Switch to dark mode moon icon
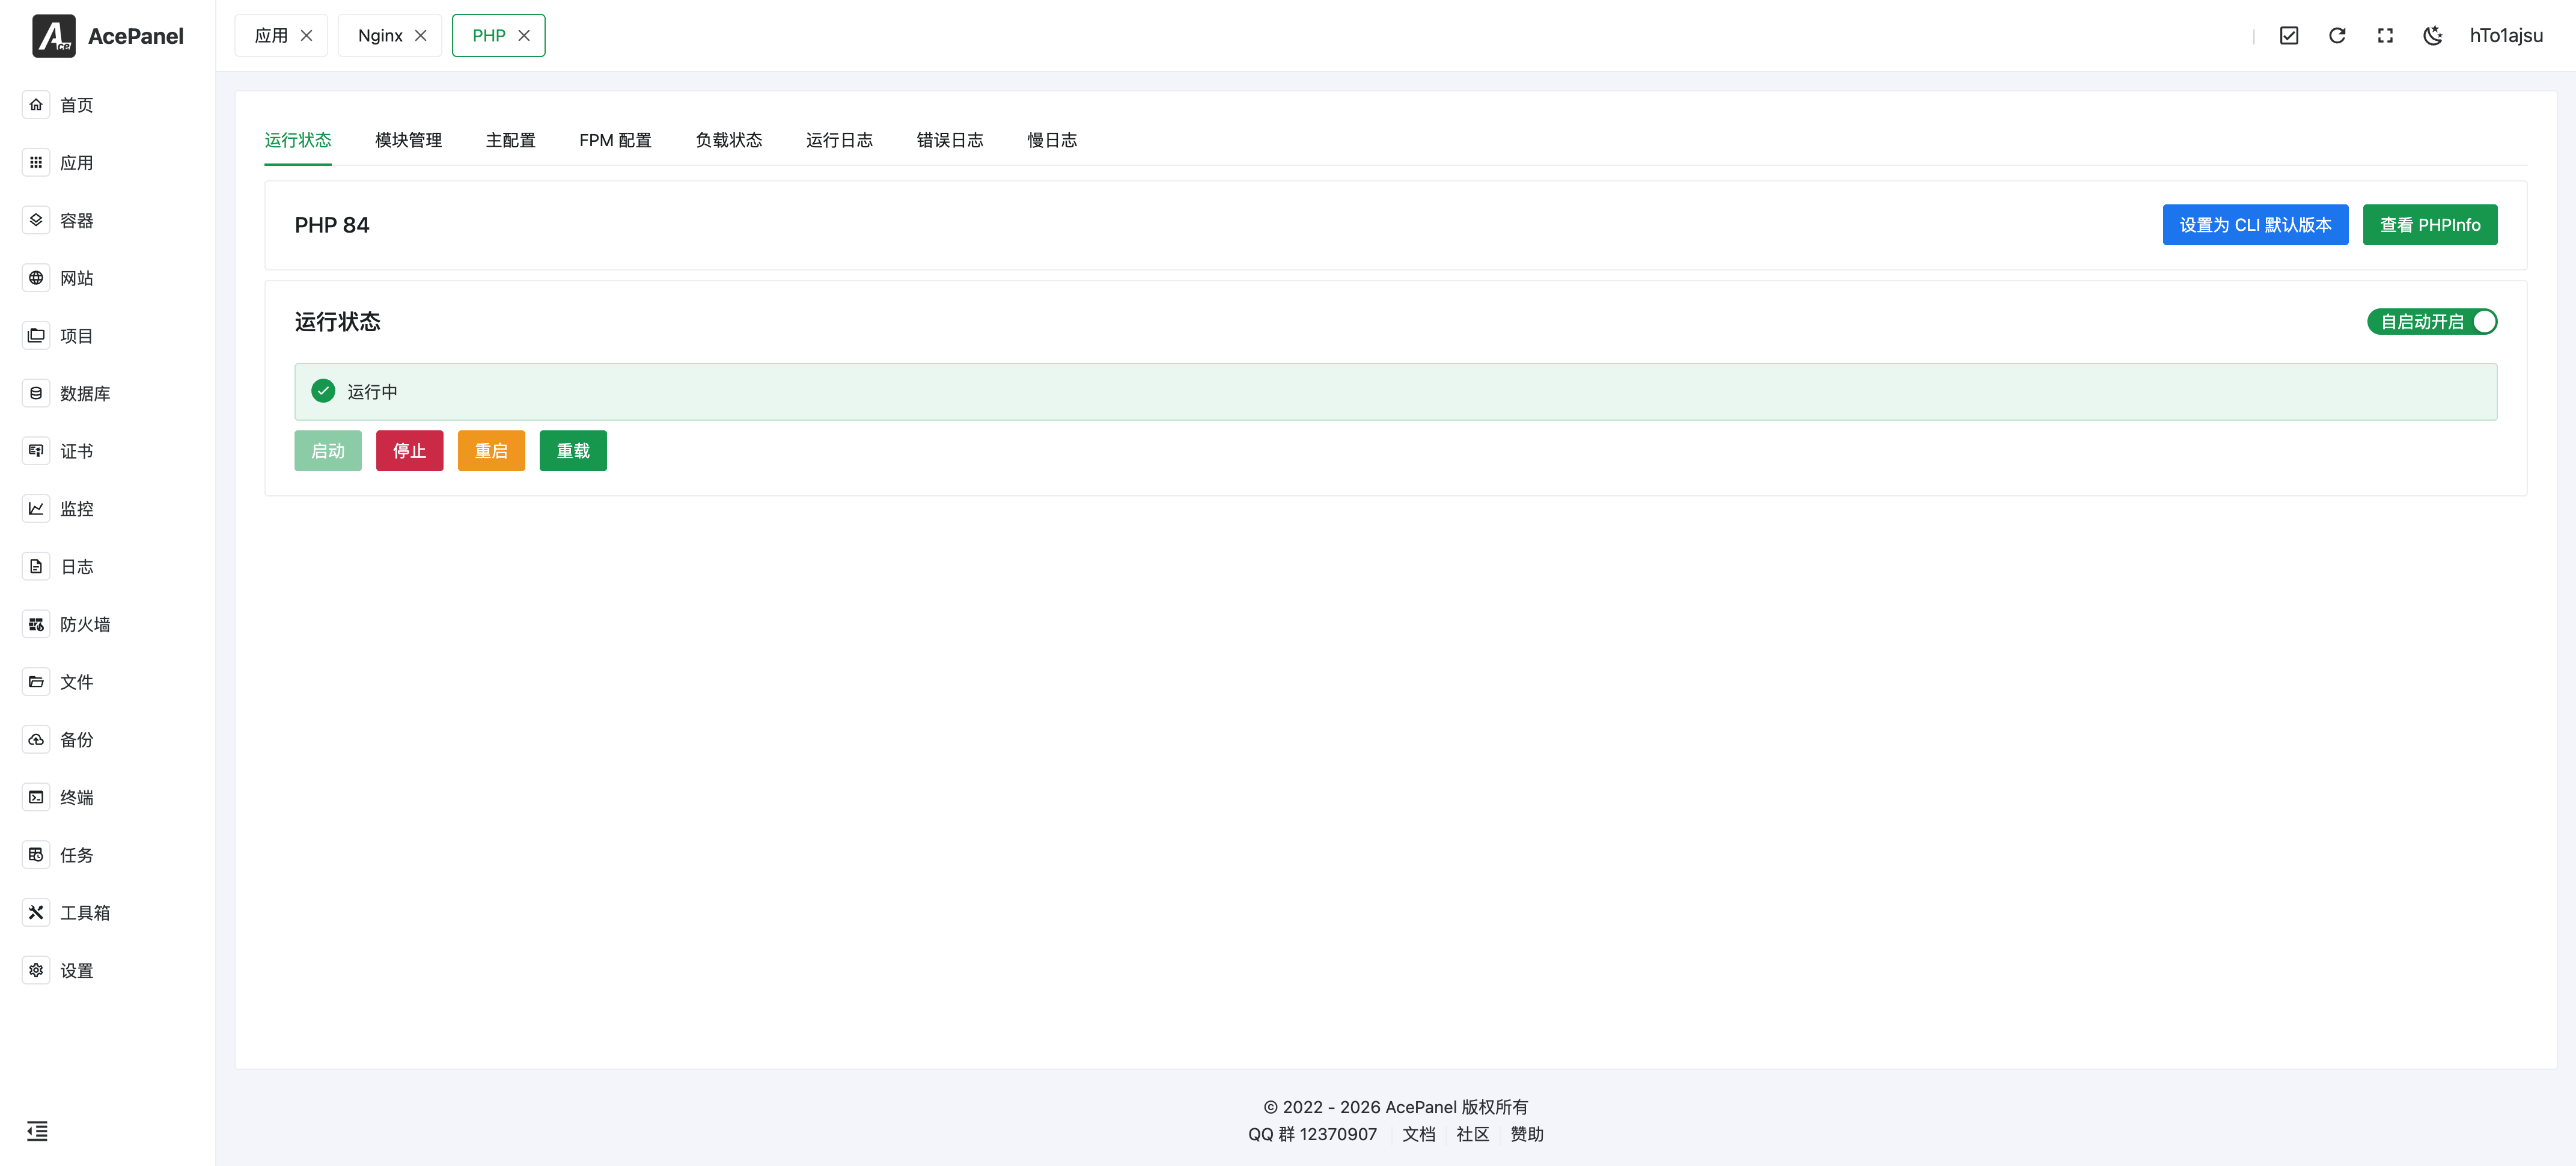Viewport: 2576px width, 1166px height. 2433,36
